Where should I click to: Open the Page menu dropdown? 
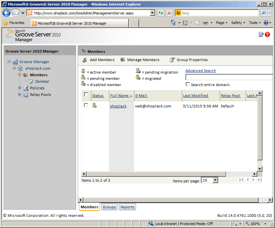click(x=222, y=23)
